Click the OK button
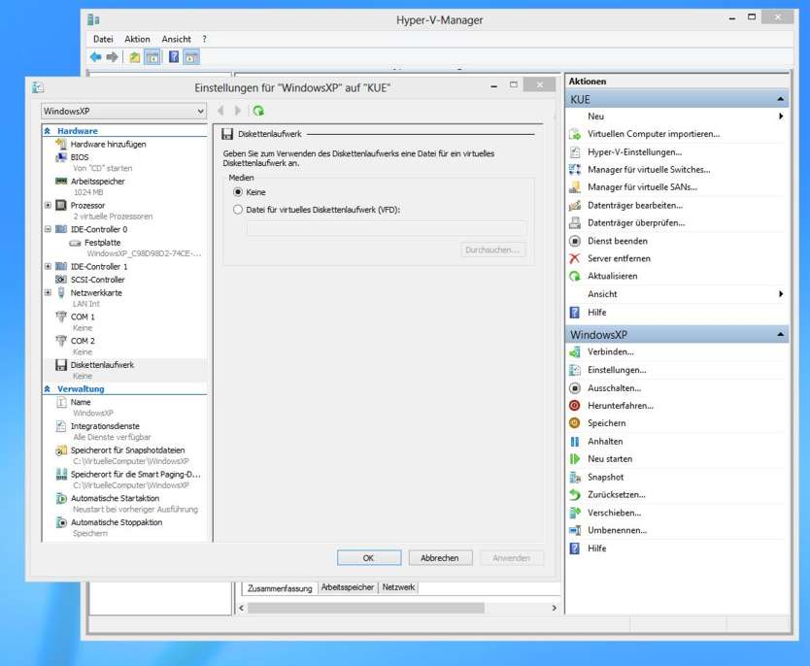This screenshot has height=666, width=810. click(x=368, y=558)
